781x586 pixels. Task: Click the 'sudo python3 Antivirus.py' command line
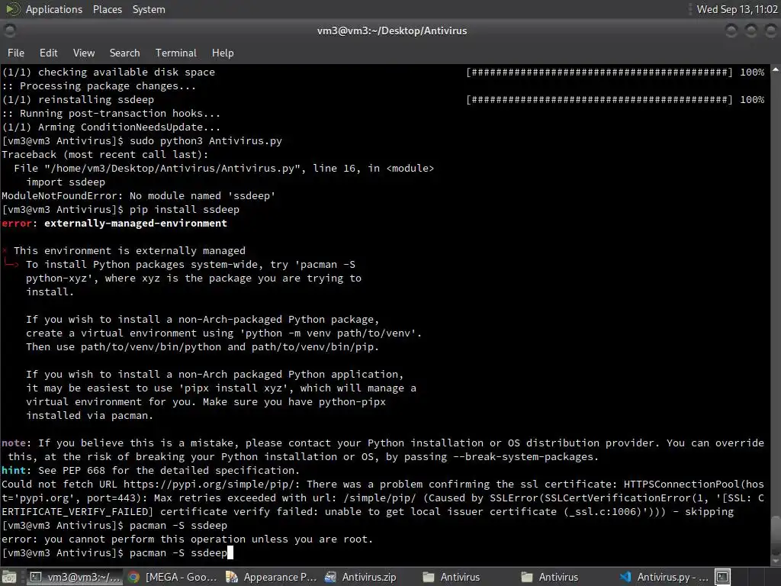pos(141,141)
